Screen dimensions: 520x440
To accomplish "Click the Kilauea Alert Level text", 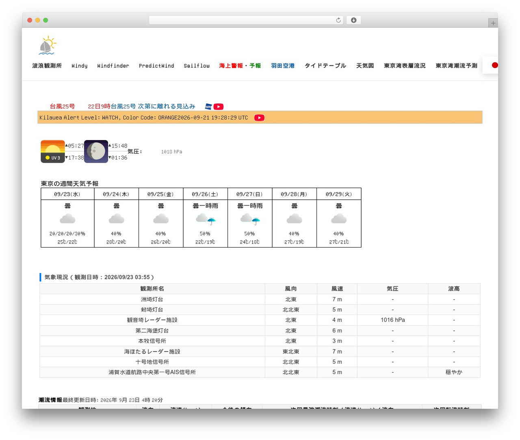I will (143, 118).
